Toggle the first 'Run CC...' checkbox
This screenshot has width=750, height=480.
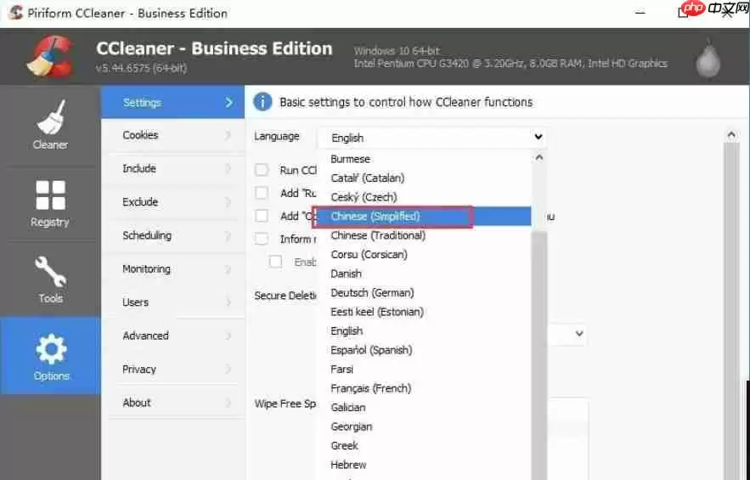[x=262, y=171]
